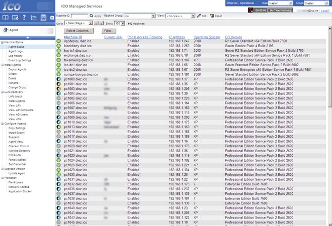Open the Scope dropdown

coord(316,3)
